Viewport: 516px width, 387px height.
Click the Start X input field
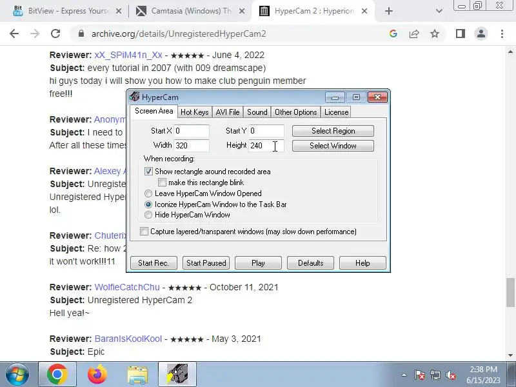tap(191, 131)
